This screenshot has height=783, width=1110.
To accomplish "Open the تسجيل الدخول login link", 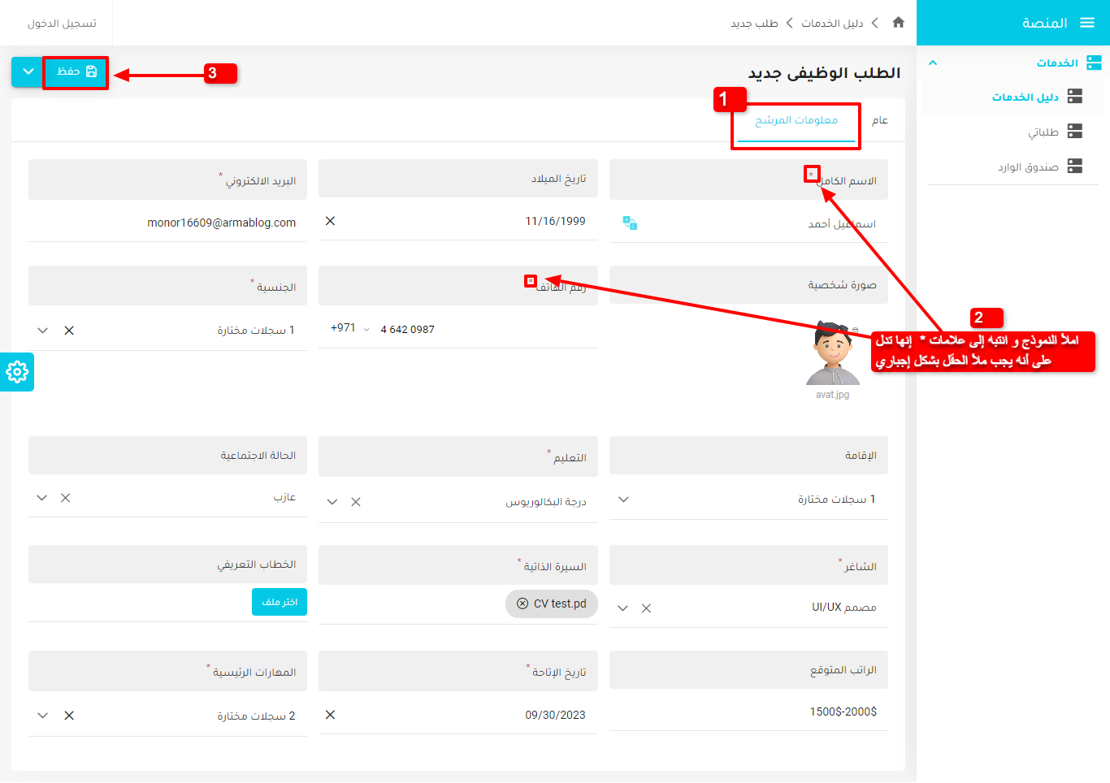I will pyautogui.click(x=62, y=23).
